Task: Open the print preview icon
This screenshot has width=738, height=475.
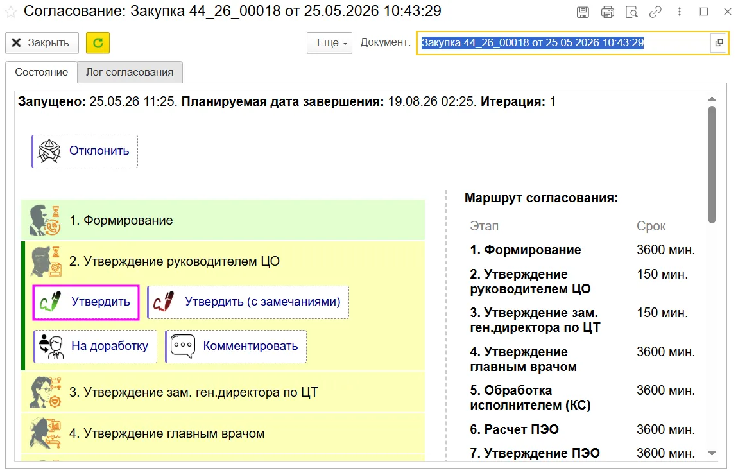Action: click(631, 12)
